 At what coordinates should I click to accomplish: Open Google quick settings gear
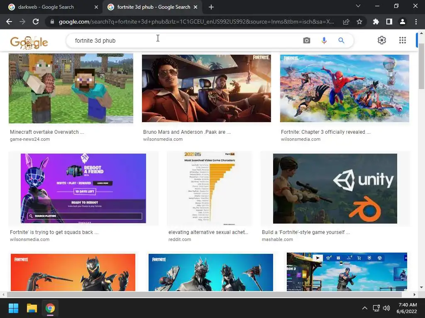coord(382,40)
